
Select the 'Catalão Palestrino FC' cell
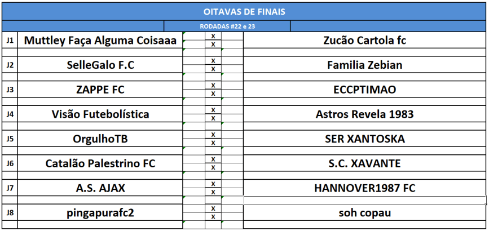point(100,163)
